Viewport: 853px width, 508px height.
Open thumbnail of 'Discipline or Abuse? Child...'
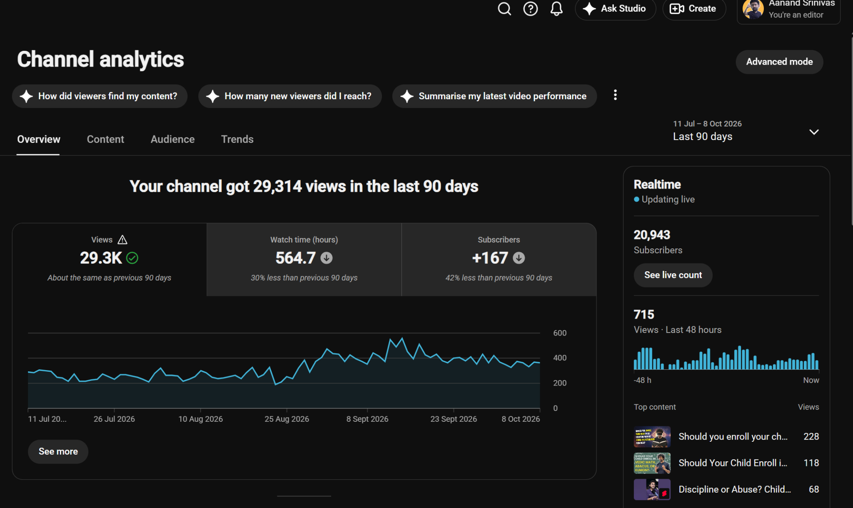pos(652,489)
